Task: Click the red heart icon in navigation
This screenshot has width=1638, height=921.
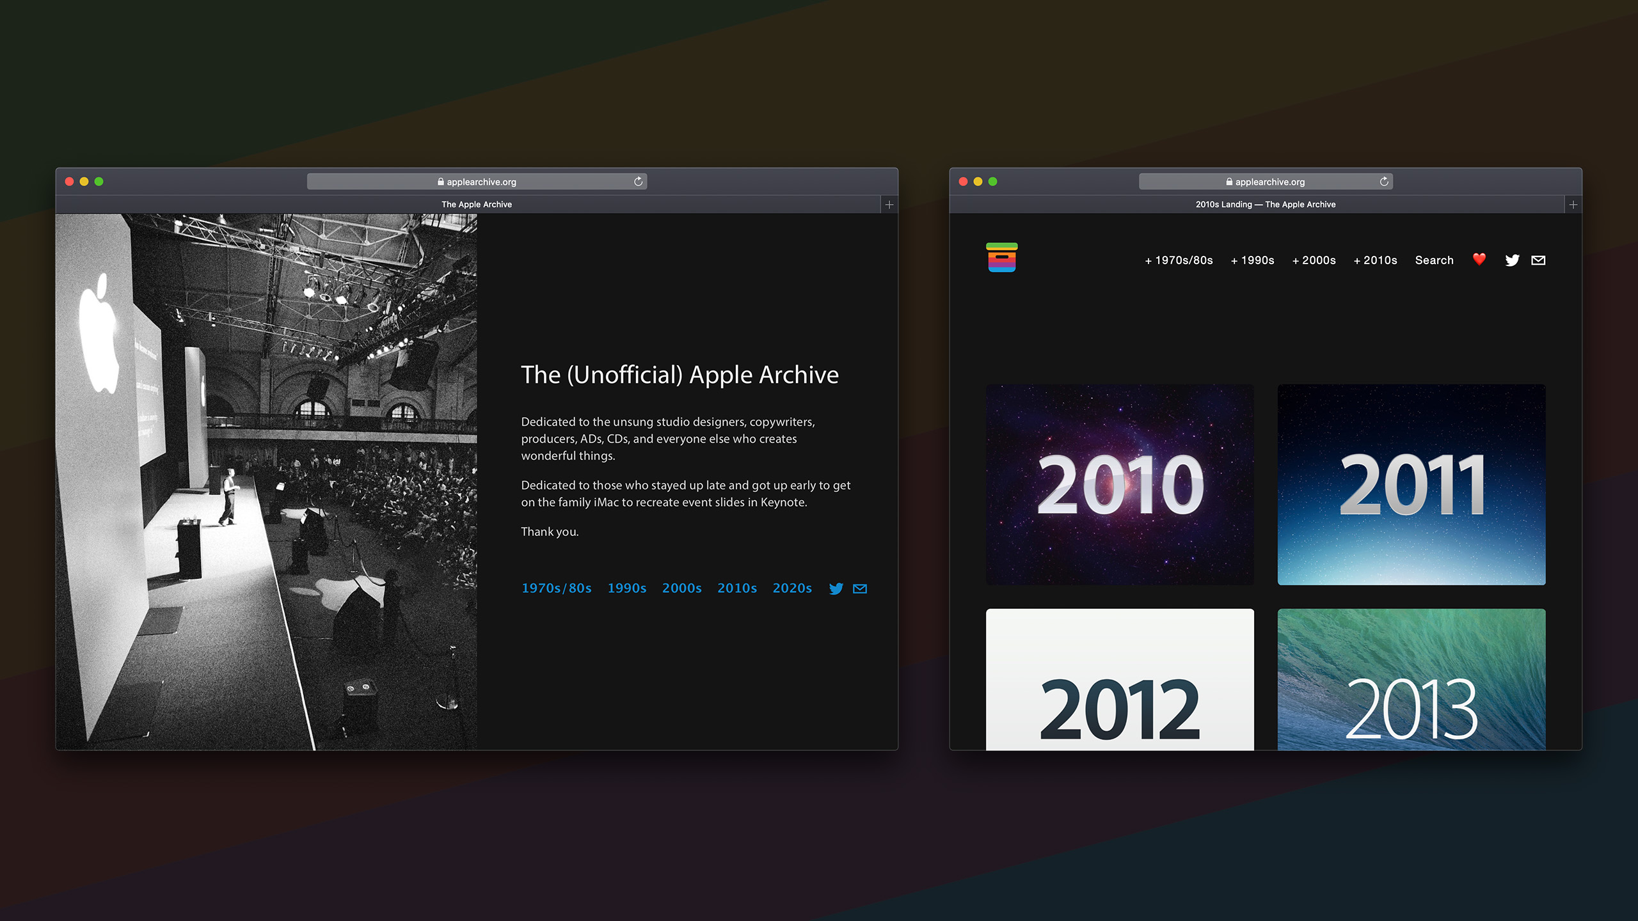Action: point(1479,260)
